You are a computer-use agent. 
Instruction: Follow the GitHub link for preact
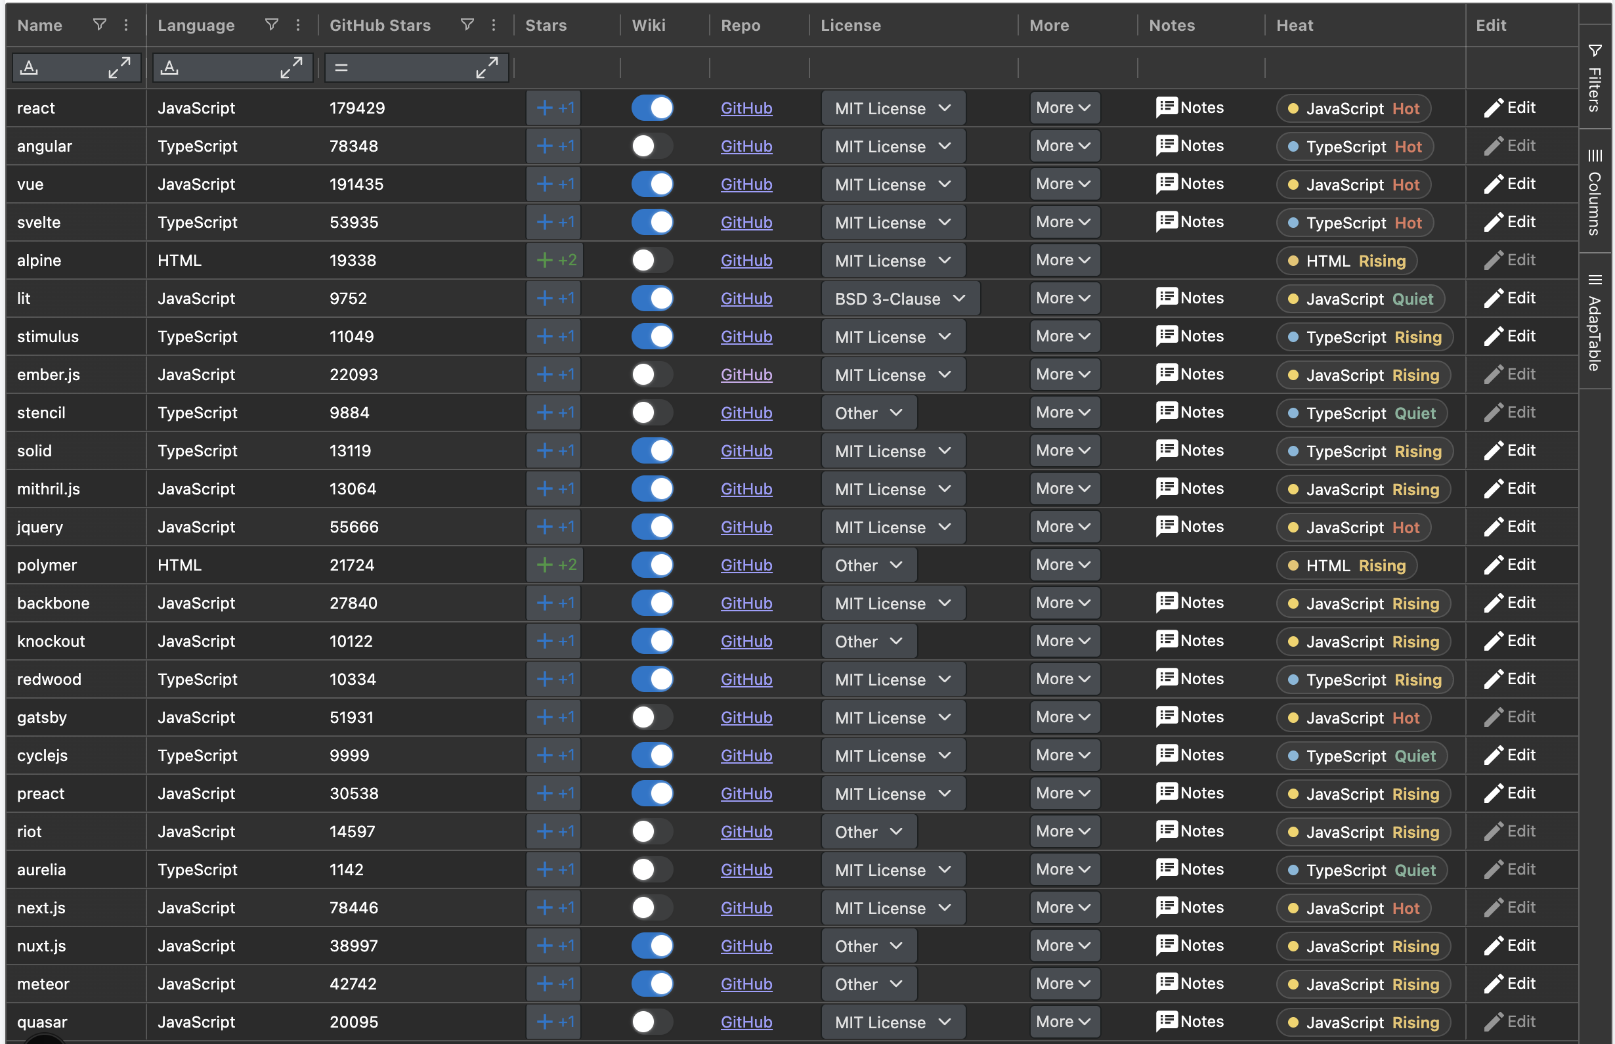click(746, 793)
